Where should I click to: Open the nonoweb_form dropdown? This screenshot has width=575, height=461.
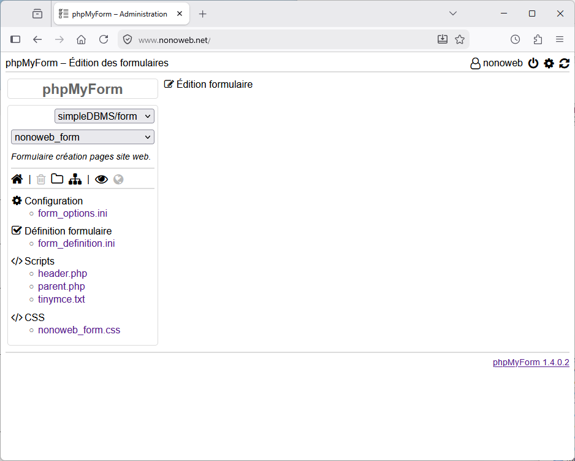[x=83, y=137]
